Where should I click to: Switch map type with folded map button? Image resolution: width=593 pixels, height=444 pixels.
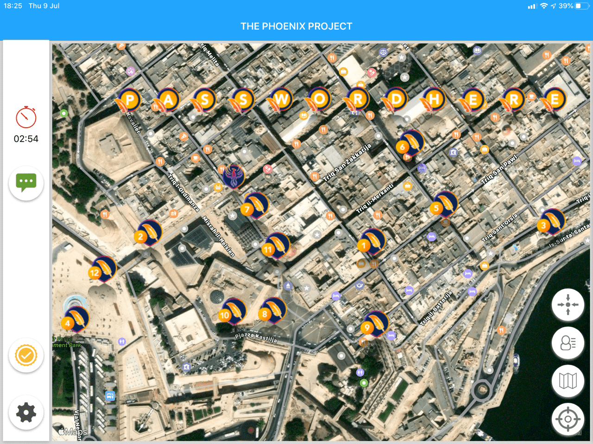point(568,381)
